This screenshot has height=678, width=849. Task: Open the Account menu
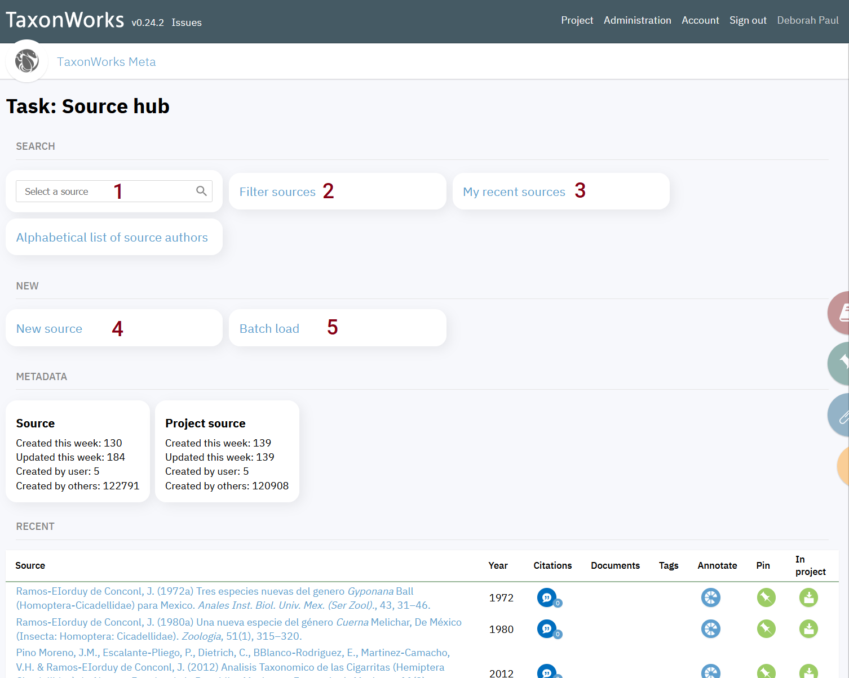700,20
